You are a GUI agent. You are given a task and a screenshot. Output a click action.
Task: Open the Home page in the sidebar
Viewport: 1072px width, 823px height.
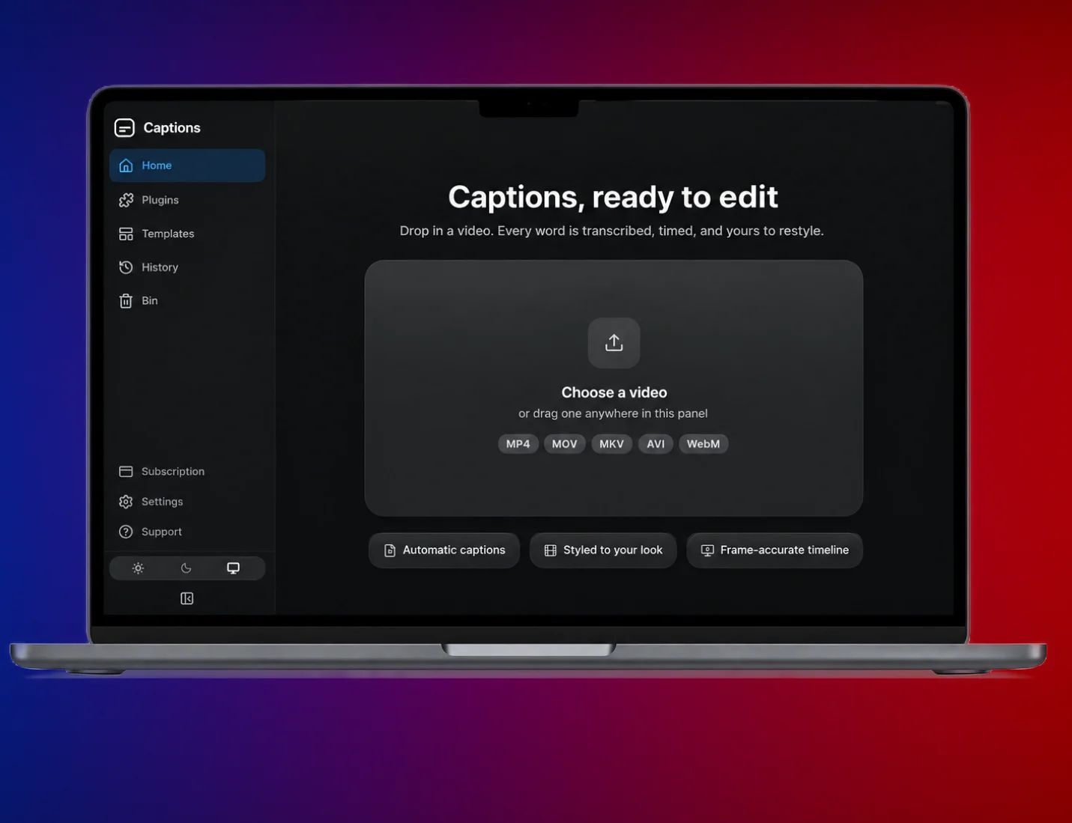pos(187,165)
